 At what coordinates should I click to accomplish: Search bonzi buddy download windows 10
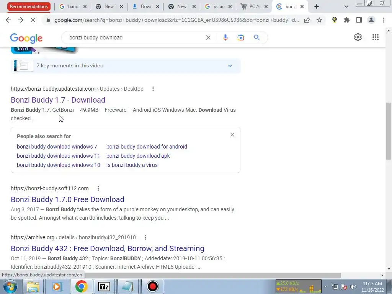pos(59,165)
